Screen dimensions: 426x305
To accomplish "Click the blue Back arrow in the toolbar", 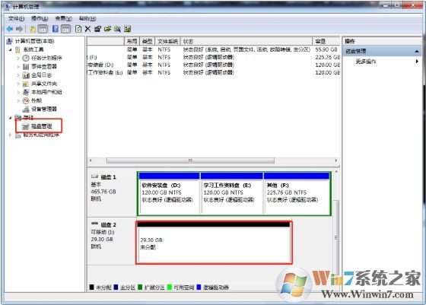I will [10, 29].
